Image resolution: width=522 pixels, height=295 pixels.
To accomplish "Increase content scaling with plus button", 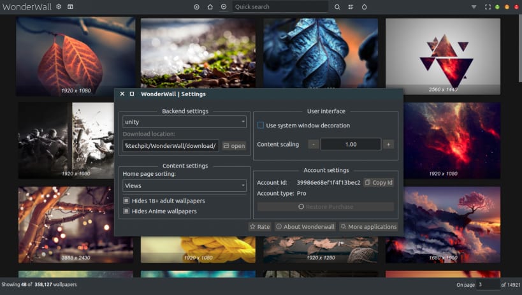I will tap(388, 144).
